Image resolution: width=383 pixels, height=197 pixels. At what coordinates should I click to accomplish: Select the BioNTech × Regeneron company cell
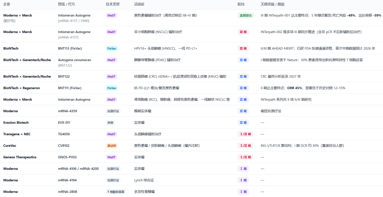click(x=22, y=88)
